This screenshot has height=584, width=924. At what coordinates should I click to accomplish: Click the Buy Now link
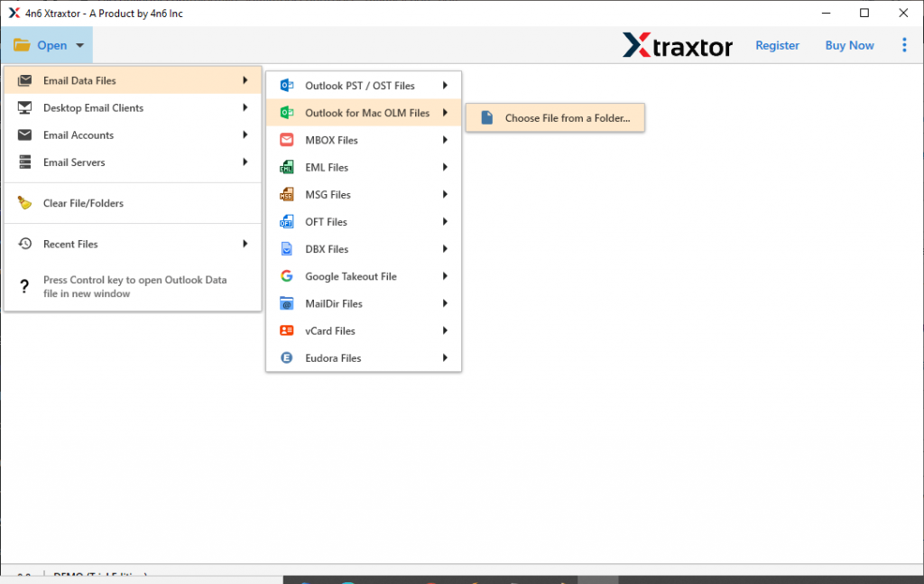(x=849, y=45)
